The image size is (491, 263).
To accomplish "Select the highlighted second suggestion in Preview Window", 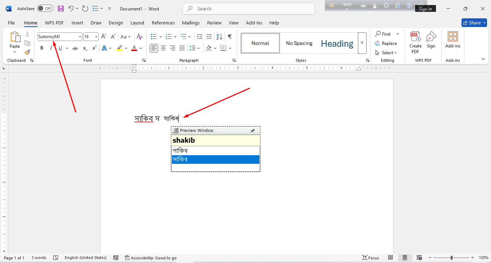I will click(215, 160).
